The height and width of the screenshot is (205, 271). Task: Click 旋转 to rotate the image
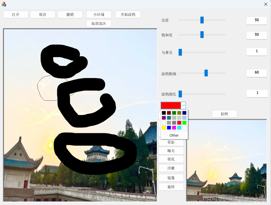click(171, 187)
